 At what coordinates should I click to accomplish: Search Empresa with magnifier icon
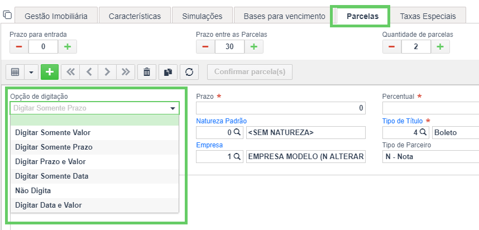[x=237, y=156]
